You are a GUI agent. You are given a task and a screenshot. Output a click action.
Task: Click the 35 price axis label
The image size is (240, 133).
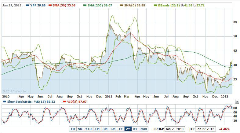tap(235, 79)
